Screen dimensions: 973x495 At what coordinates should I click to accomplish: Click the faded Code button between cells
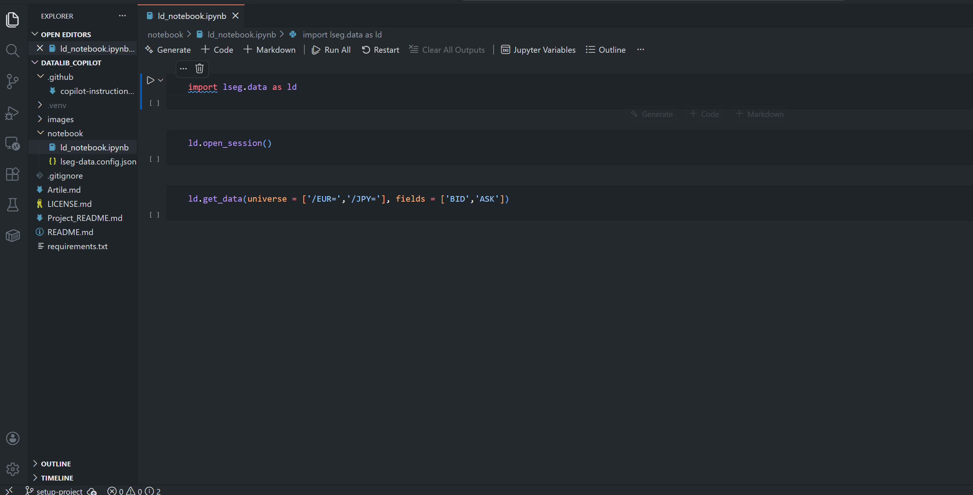pyautogui.click(x=704, y=114)
